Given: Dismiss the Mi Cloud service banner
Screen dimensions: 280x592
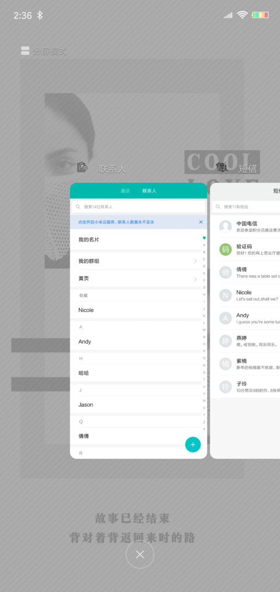Looking at the screenshot, I should tap(201, 222).
